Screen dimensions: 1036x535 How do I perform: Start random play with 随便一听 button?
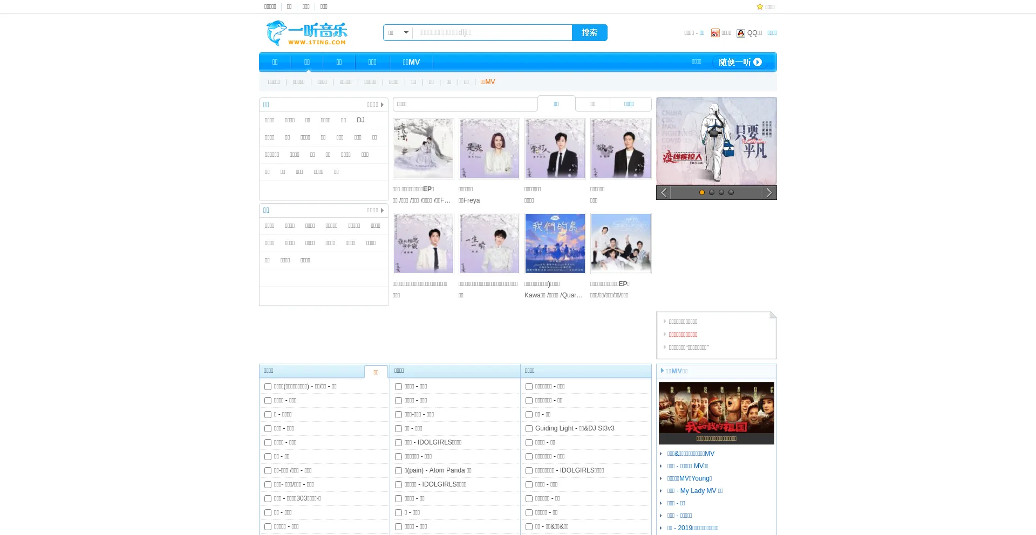[740, 62]
